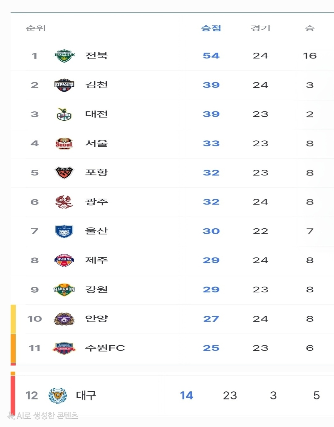
Task: Click the yellow zone indicator beside rank 10
Action: (x=13, y=319)
